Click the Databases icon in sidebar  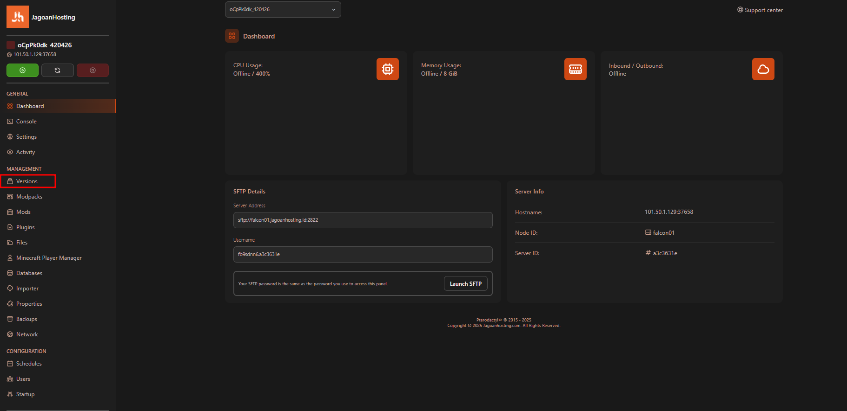point(10,273)
